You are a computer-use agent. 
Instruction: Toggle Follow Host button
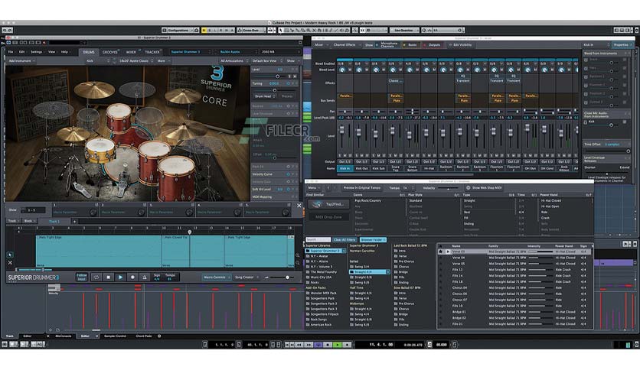82,277
